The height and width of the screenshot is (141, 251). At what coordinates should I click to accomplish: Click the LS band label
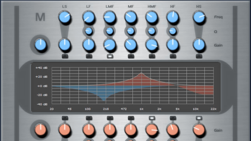64,7
